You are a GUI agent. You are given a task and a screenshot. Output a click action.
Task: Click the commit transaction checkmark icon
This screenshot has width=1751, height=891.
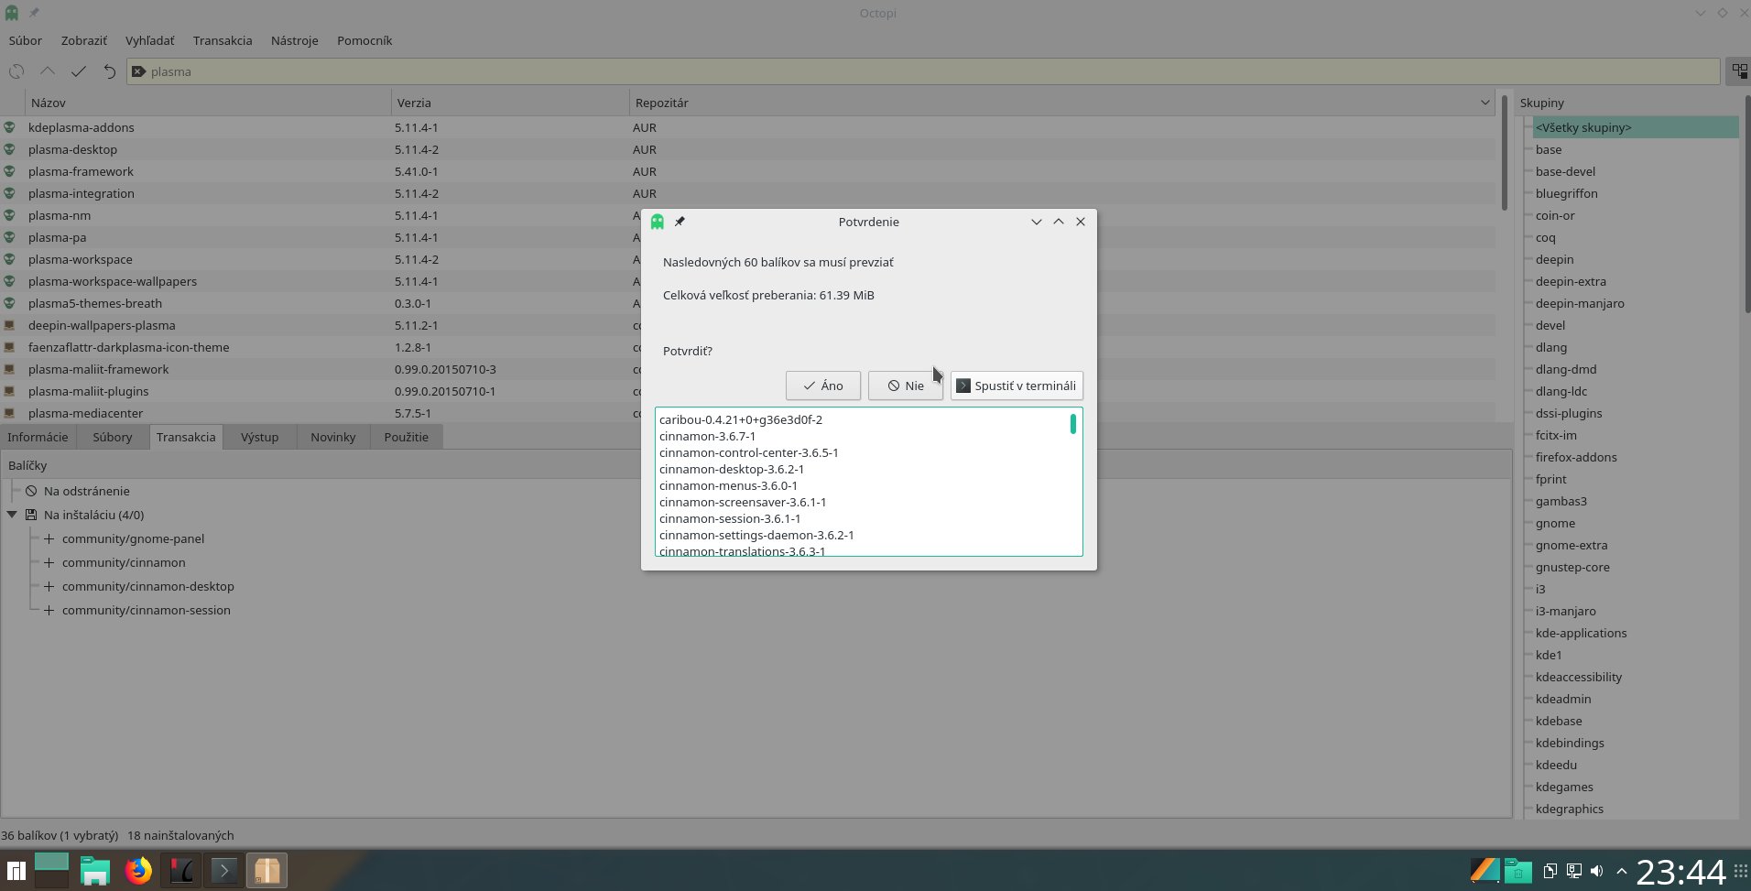click(x=79, y=71)
